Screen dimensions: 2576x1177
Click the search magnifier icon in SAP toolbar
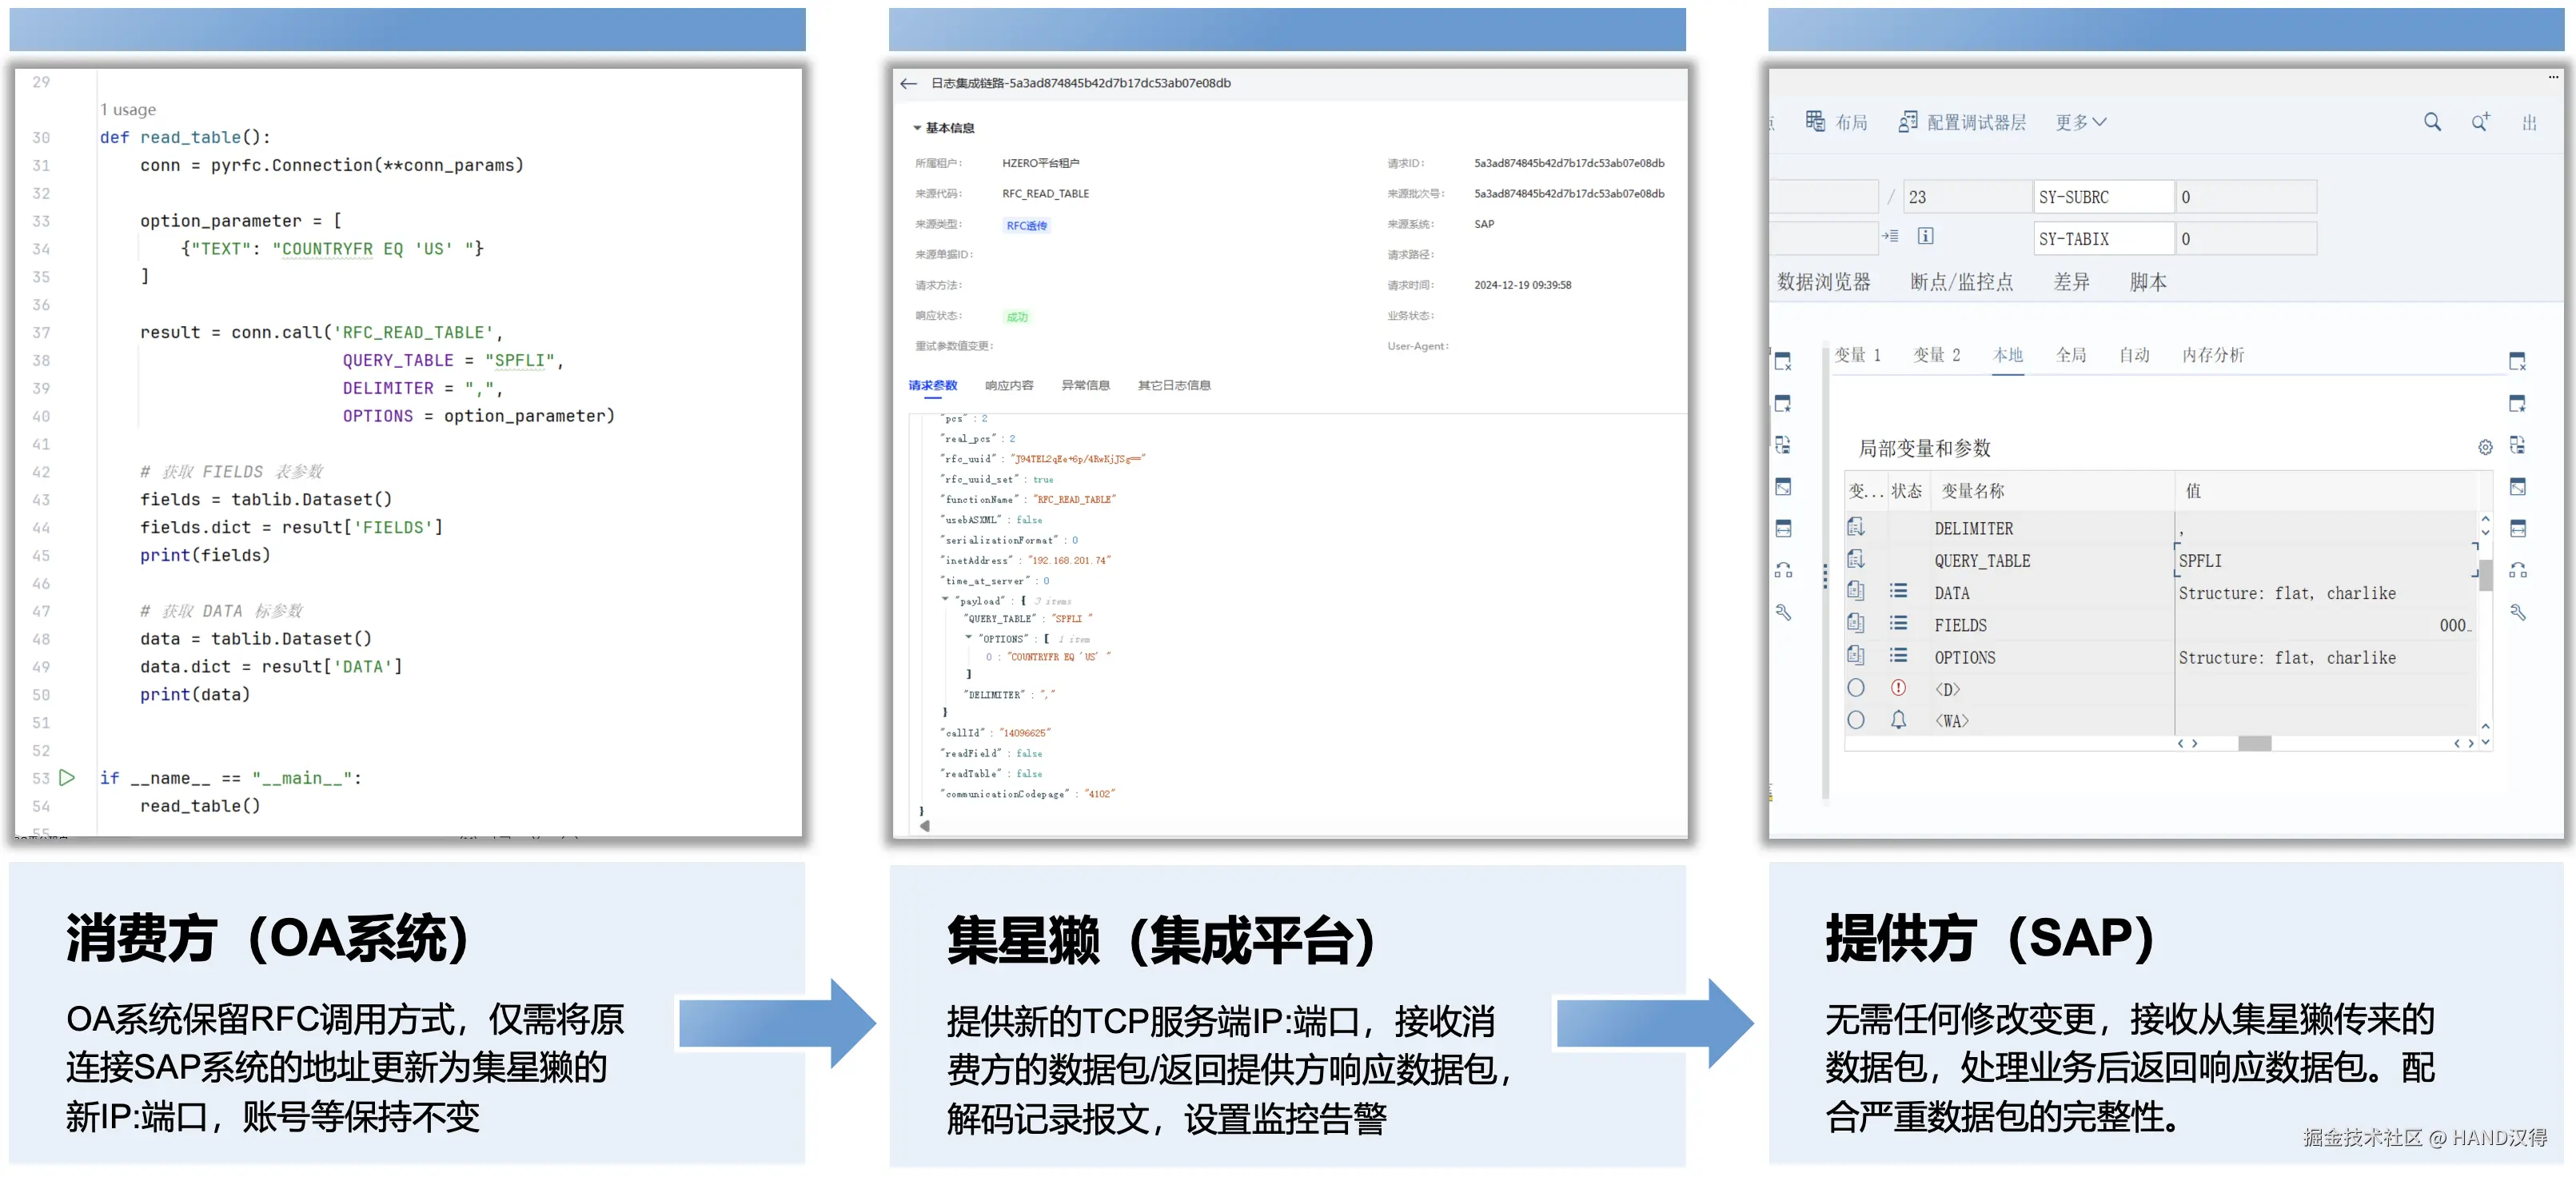point(2431,122)
